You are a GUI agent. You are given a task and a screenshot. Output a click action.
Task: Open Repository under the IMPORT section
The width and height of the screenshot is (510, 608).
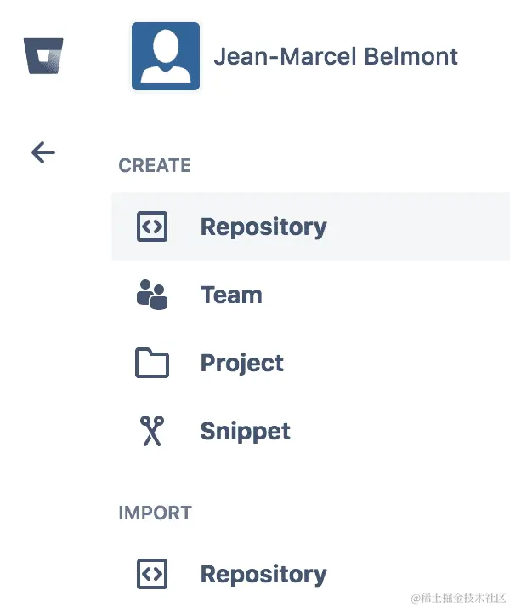tap(263, 575)
